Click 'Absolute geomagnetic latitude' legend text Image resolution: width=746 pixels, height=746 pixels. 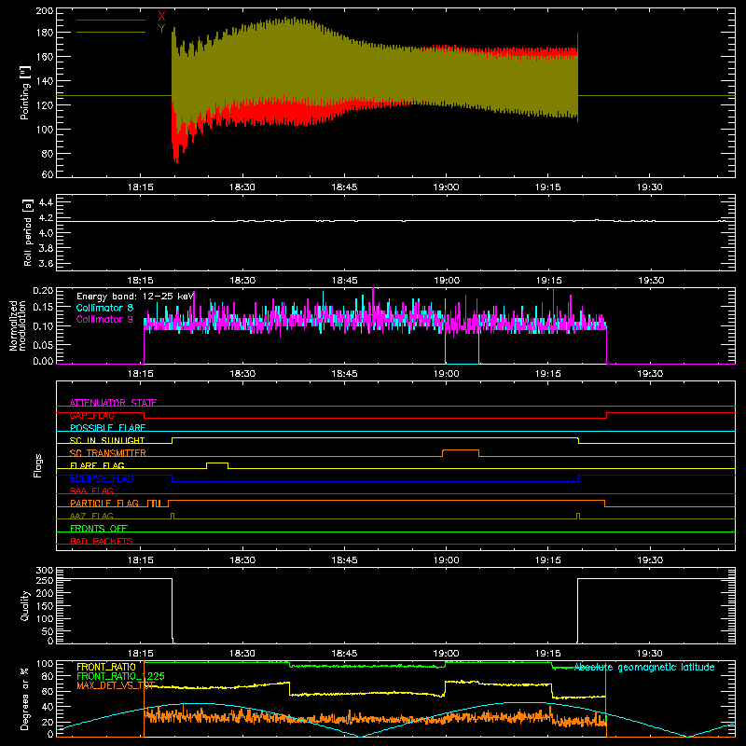(x=644, y=667)
